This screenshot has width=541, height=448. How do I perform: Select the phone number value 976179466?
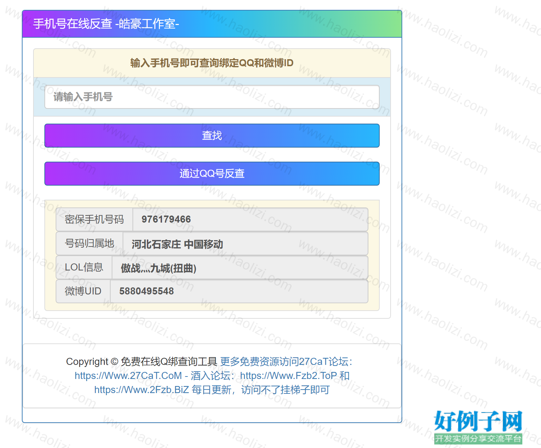166,219
